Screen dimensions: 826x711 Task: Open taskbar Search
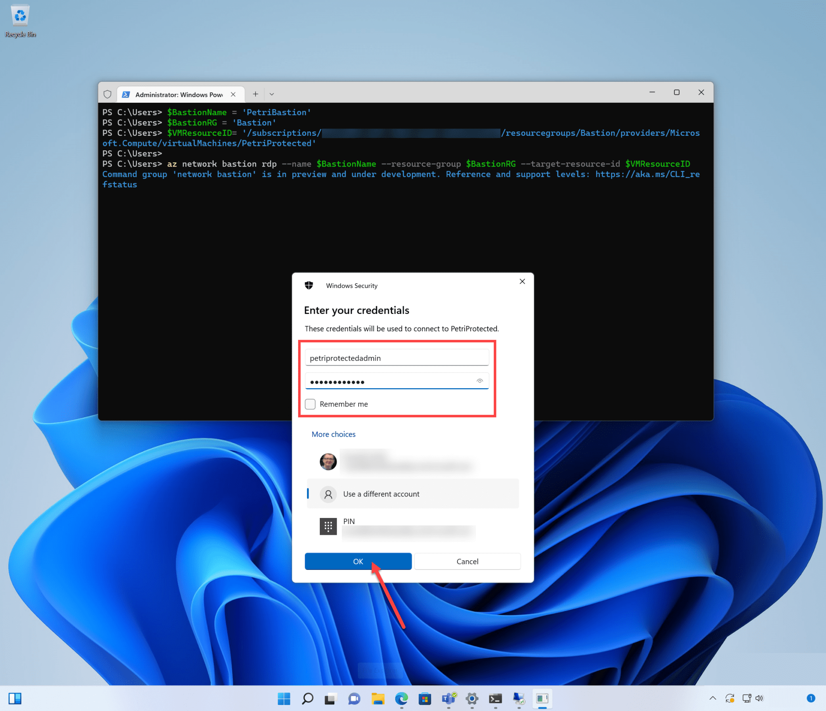[x=307, y=699]
